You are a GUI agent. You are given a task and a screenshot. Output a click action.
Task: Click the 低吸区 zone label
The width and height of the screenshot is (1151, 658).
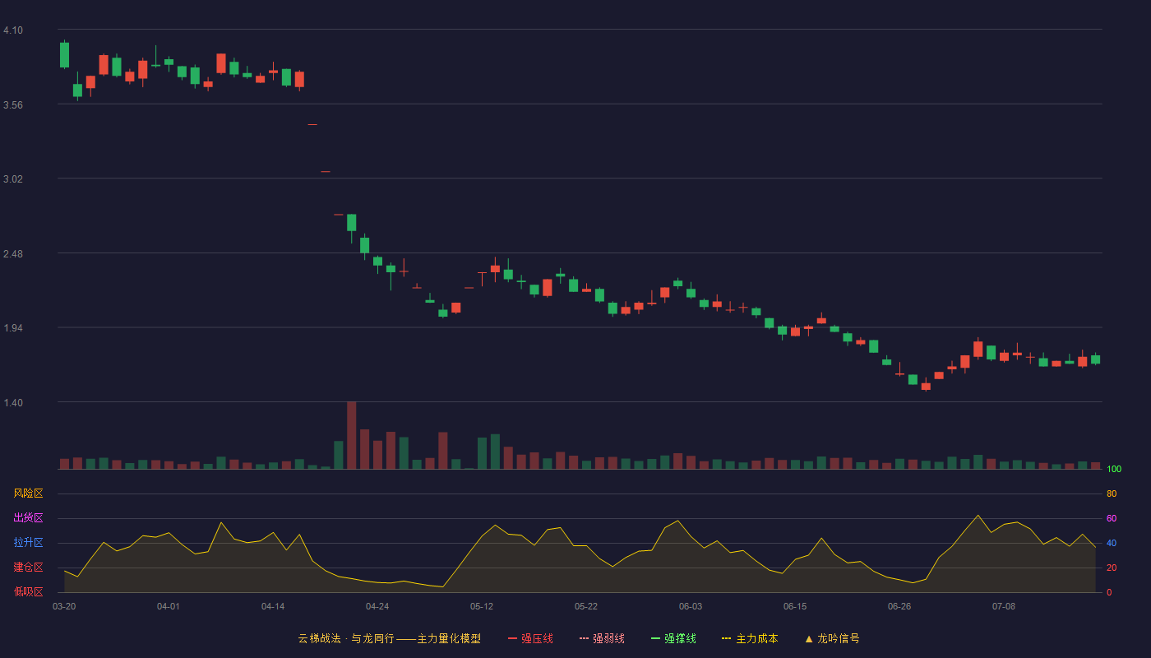[28, 592]
